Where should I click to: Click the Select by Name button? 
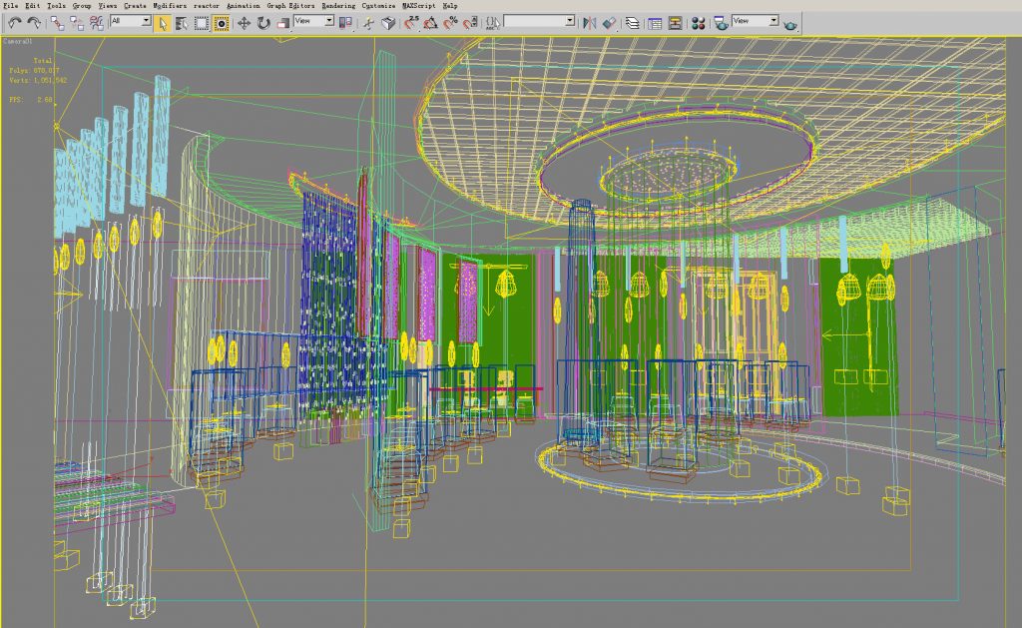click(181, 20)
